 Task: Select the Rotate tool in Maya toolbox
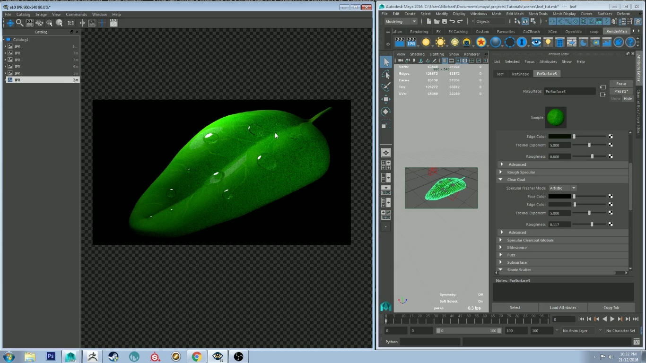coord(386,112)
